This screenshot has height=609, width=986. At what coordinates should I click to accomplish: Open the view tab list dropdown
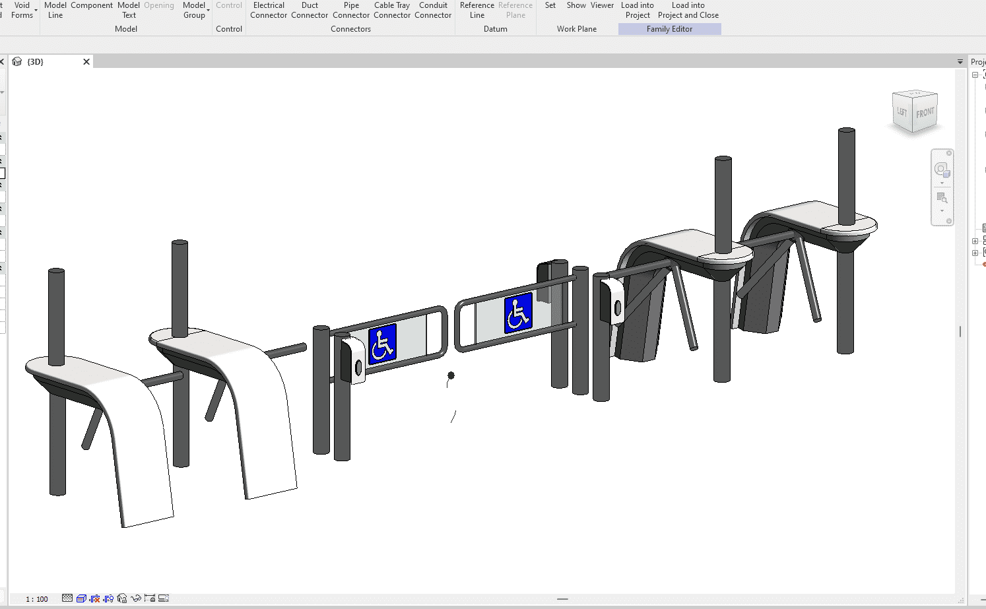960,61
